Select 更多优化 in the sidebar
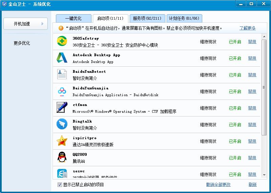The height and width of the screenshot is (193, 271). [x=22, y=43]
